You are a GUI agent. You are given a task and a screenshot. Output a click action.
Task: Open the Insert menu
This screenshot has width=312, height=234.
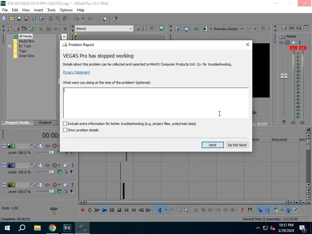point(38,10)
